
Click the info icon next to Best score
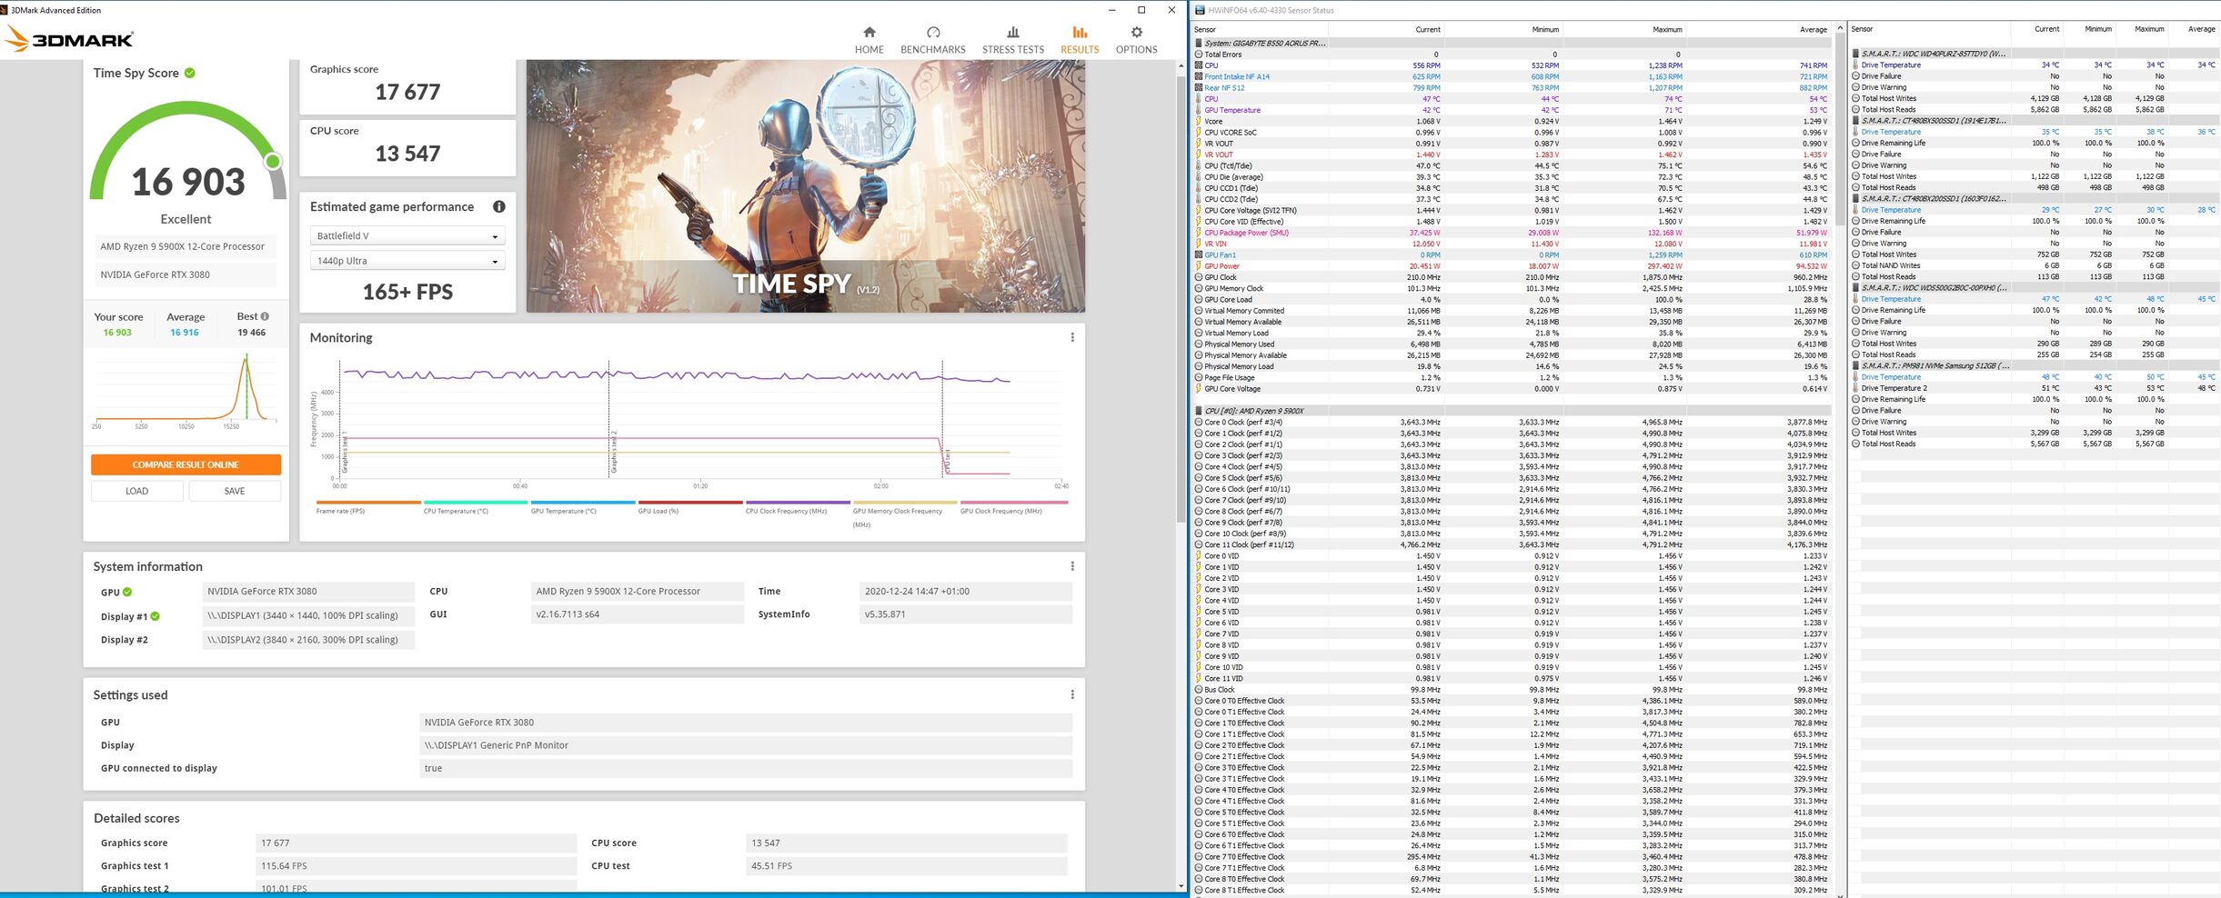coord(265,316)
